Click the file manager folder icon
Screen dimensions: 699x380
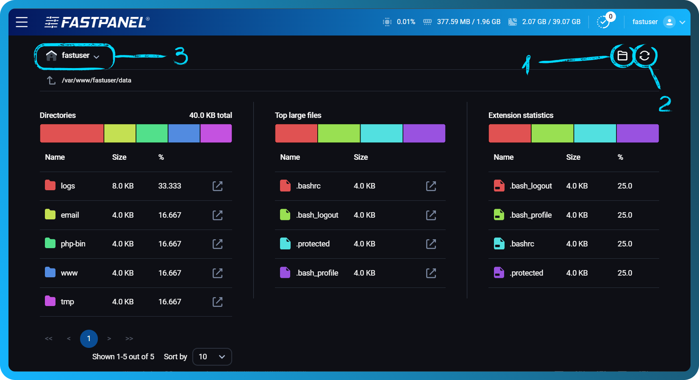point(622,56)
